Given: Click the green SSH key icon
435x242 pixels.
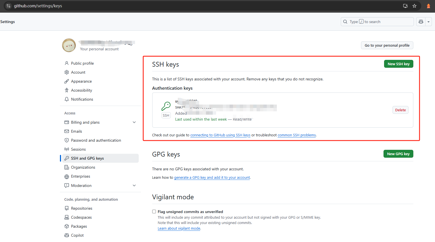Looking at the screenshot, I should pos(166,106).
